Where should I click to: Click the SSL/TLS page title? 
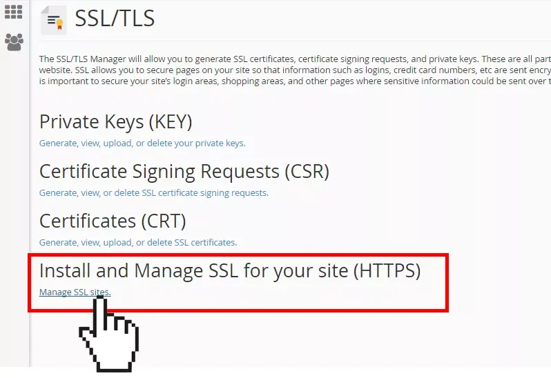115,18
